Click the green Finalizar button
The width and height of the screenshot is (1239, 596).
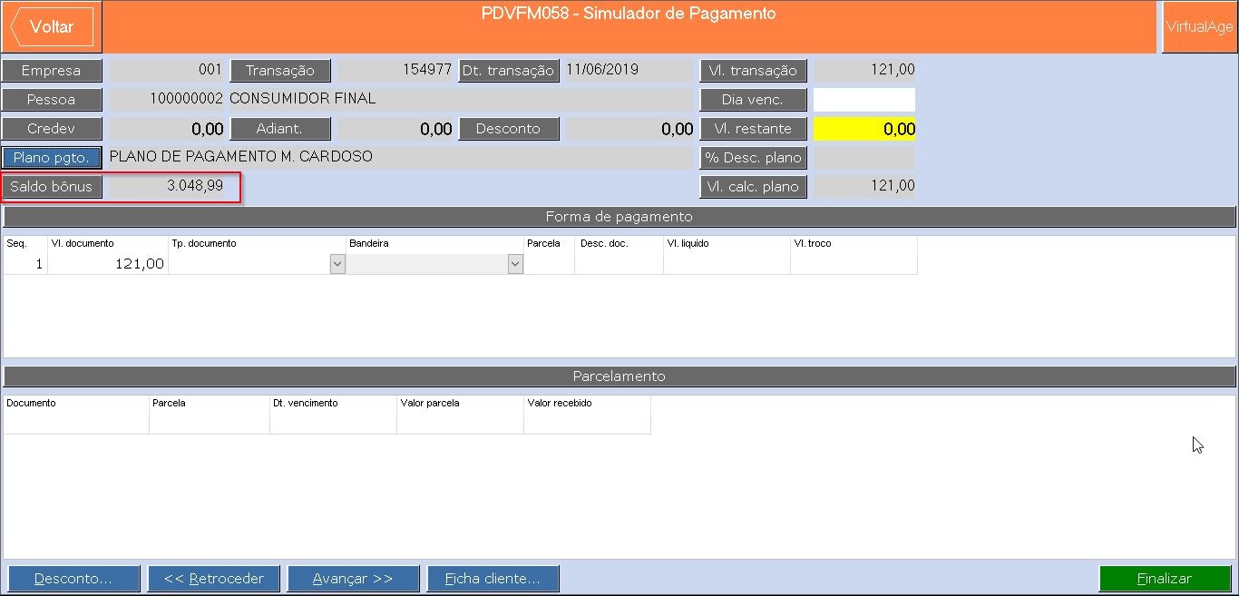coord(1166,579)
